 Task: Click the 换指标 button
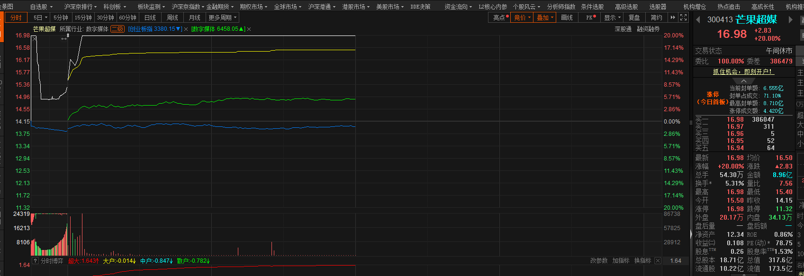pyautogui.click(x=642, y=261)
